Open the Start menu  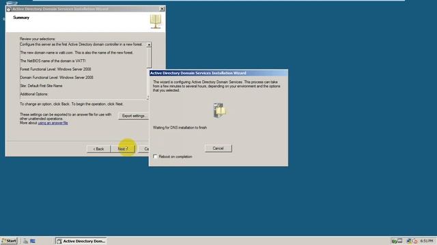coord(9,241)
